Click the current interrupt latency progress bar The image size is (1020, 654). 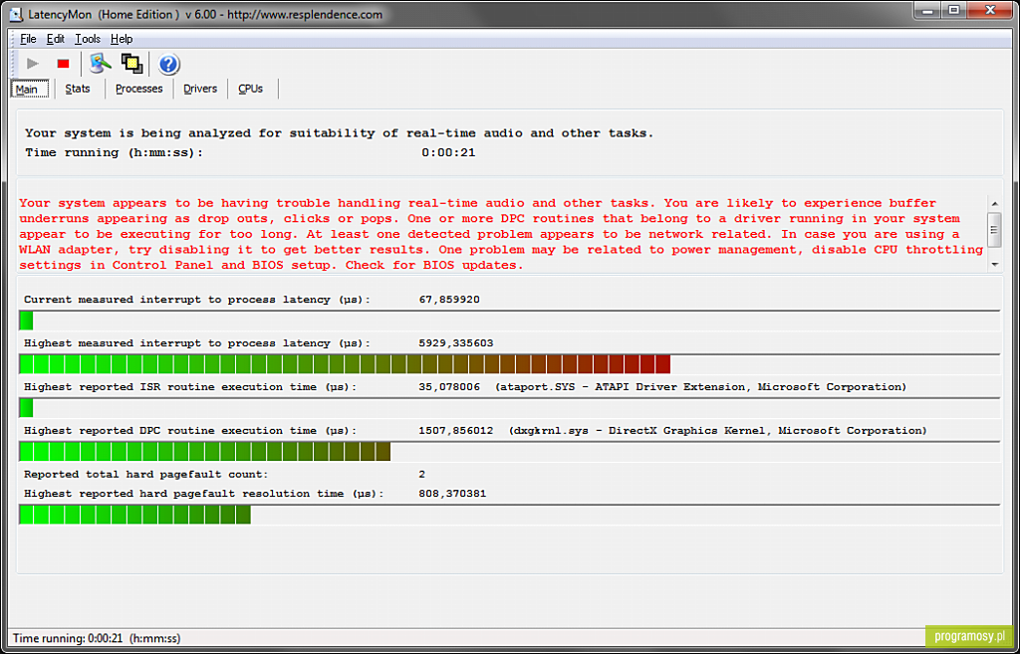click(509, 321)
